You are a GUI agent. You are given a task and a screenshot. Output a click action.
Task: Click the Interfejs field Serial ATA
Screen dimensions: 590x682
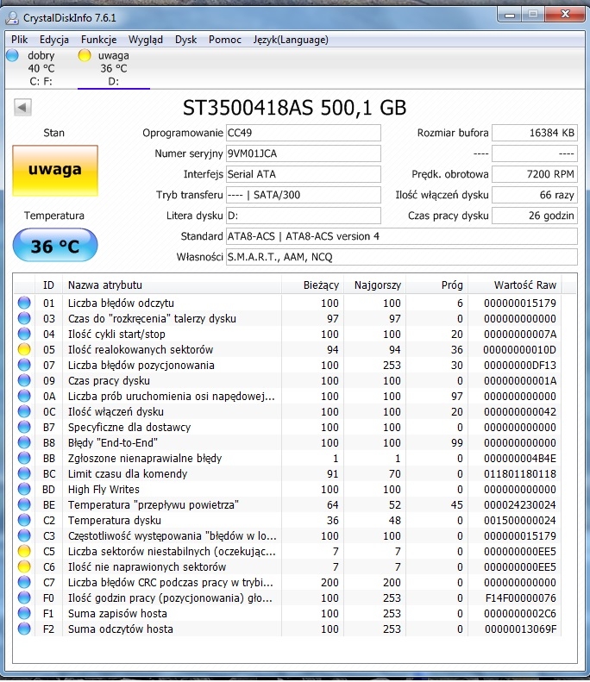[x=304, y=174]
